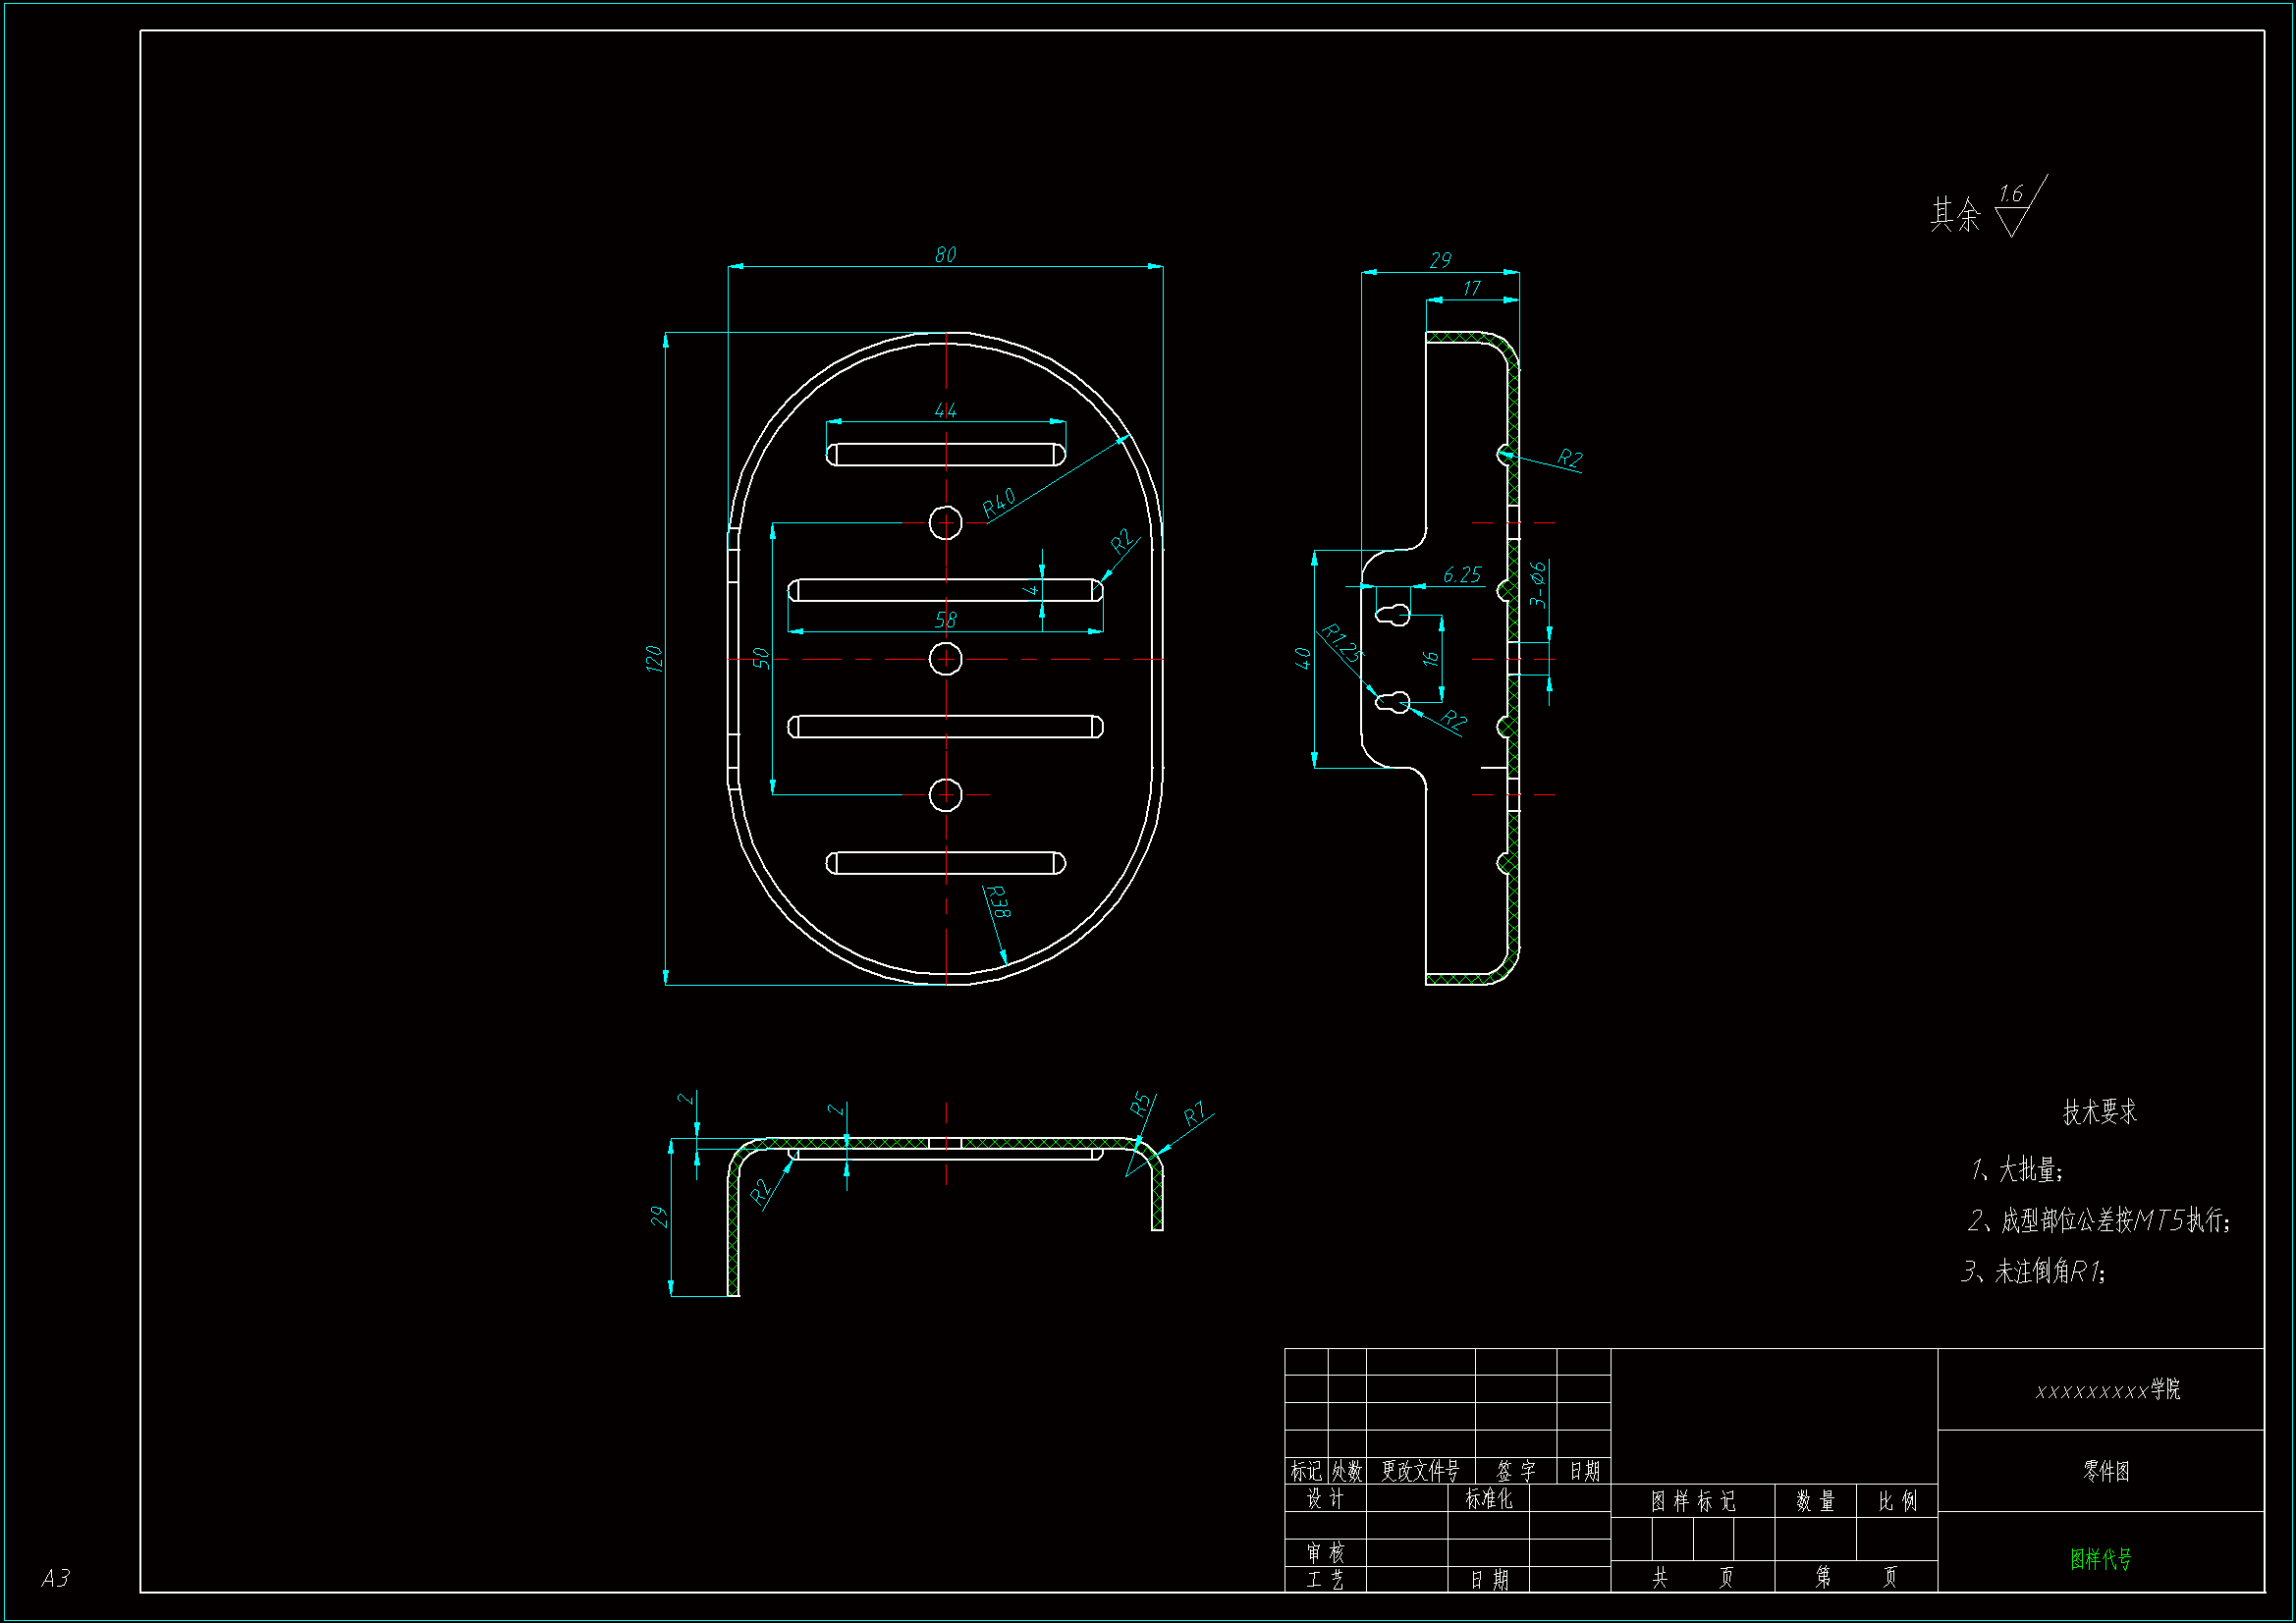Click the 3-Ø6 hole annotation
The image size is (2296, 1623).
[1538, 585]
